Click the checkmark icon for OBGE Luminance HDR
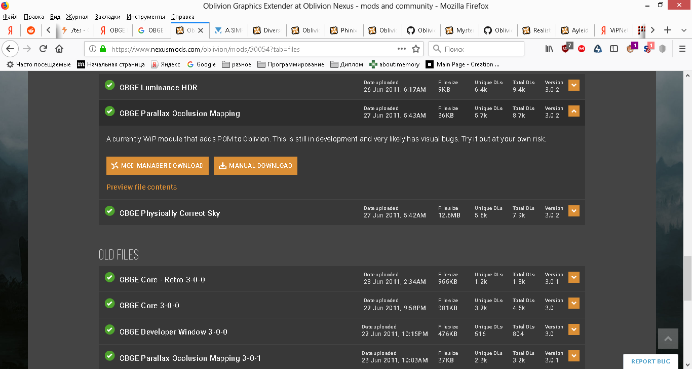692x369 pixels. coord(109,85)
